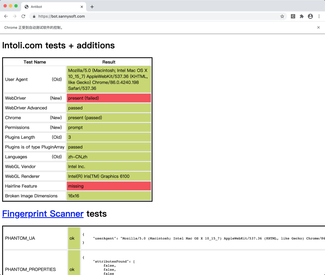Viewport: 325px width, 275px height.
Task: Click the PHANTOM_PROPERTIES row label
Action: [30, 269]
